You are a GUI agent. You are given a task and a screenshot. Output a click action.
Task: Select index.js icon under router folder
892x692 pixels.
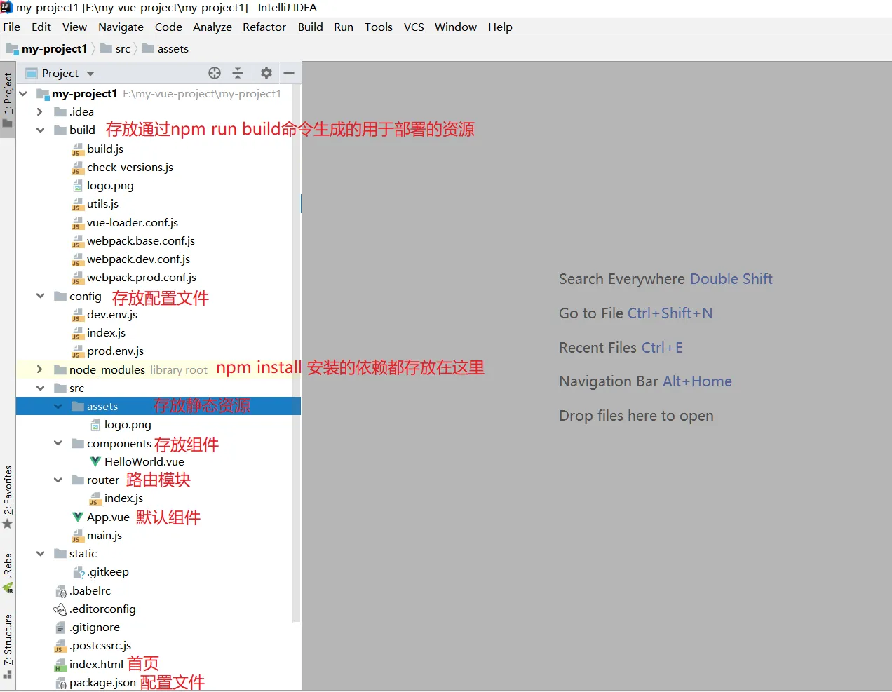click(95, 498)
